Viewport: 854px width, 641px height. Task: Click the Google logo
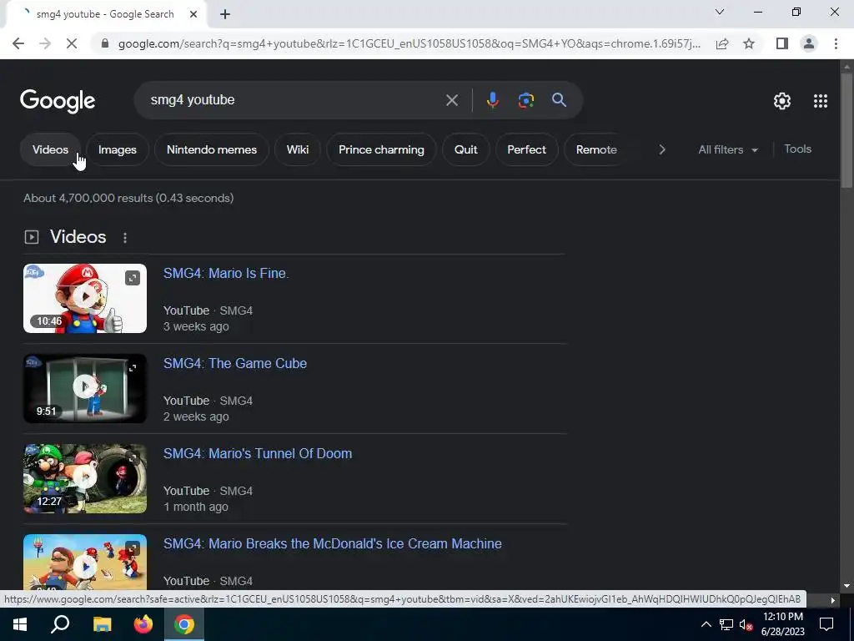(x=58, y=101)
